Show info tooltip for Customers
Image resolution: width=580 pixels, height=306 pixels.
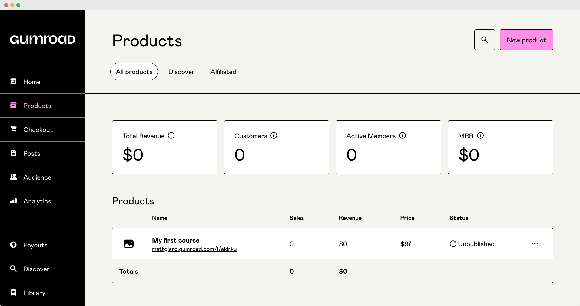point(274,136)
